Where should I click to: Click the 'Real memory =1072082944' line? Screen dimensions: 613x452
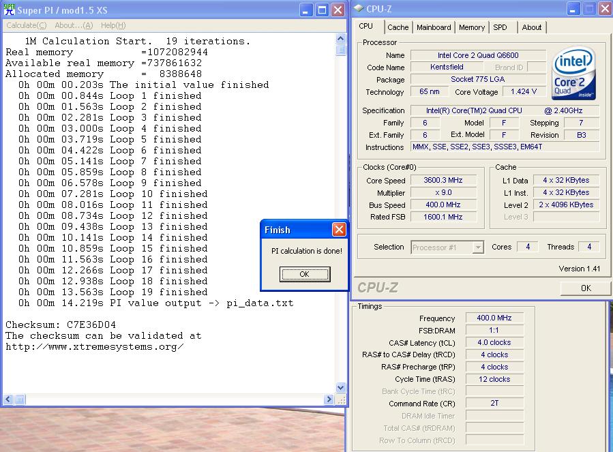[x=107, y=52]
